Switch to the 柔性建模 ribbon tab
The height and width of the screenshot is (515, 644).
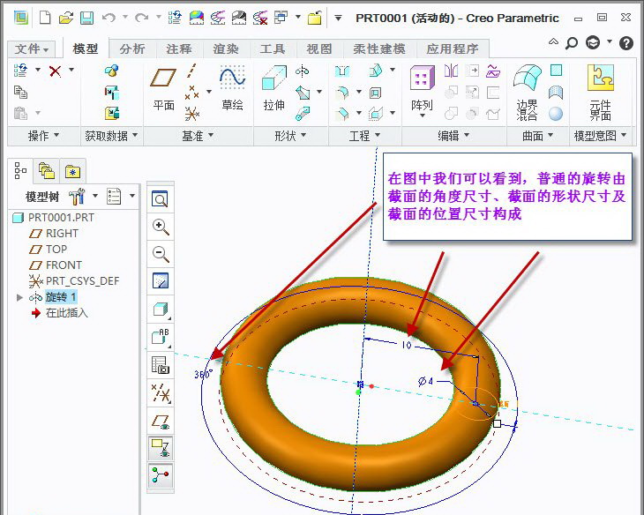(x=379, y=49)
